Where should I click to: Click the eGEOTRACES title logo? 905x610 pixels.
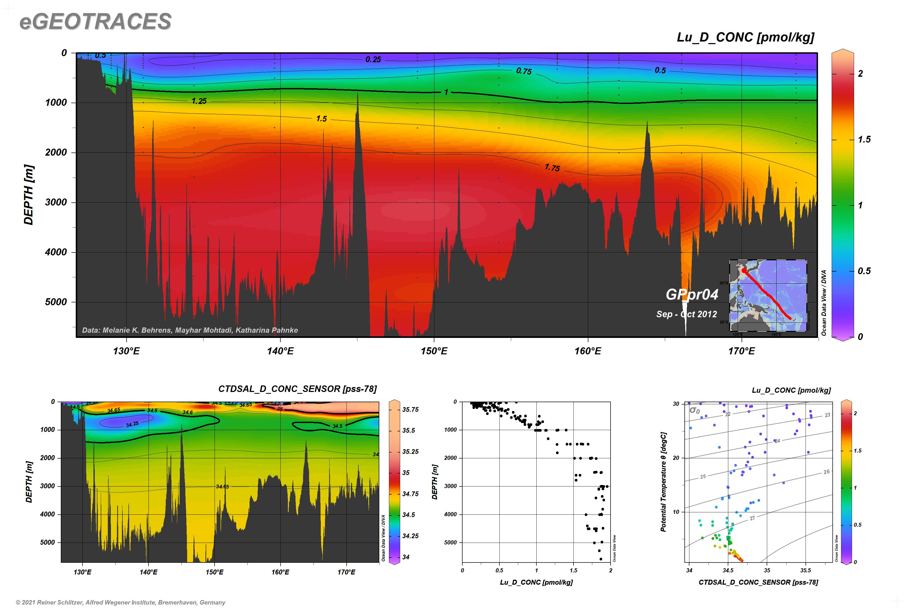(95, 21)
